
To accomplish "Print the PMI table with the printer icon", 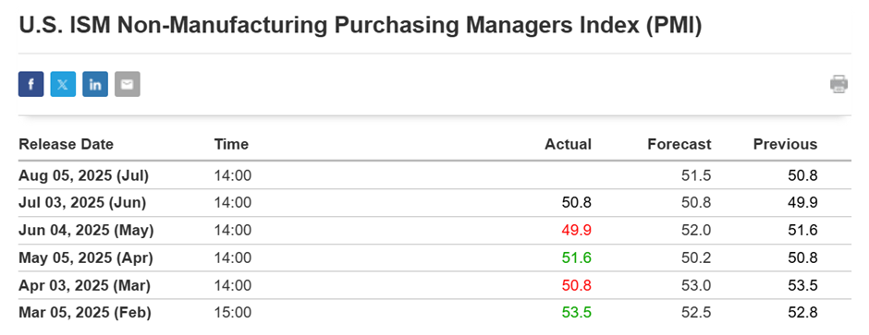I will [839, 84].
